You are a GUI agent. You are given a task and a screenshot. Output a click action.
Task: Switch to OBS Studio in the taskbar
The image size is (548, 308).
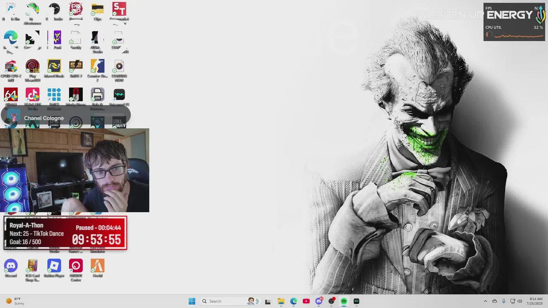pyautogui.click(x=331, y=301)
